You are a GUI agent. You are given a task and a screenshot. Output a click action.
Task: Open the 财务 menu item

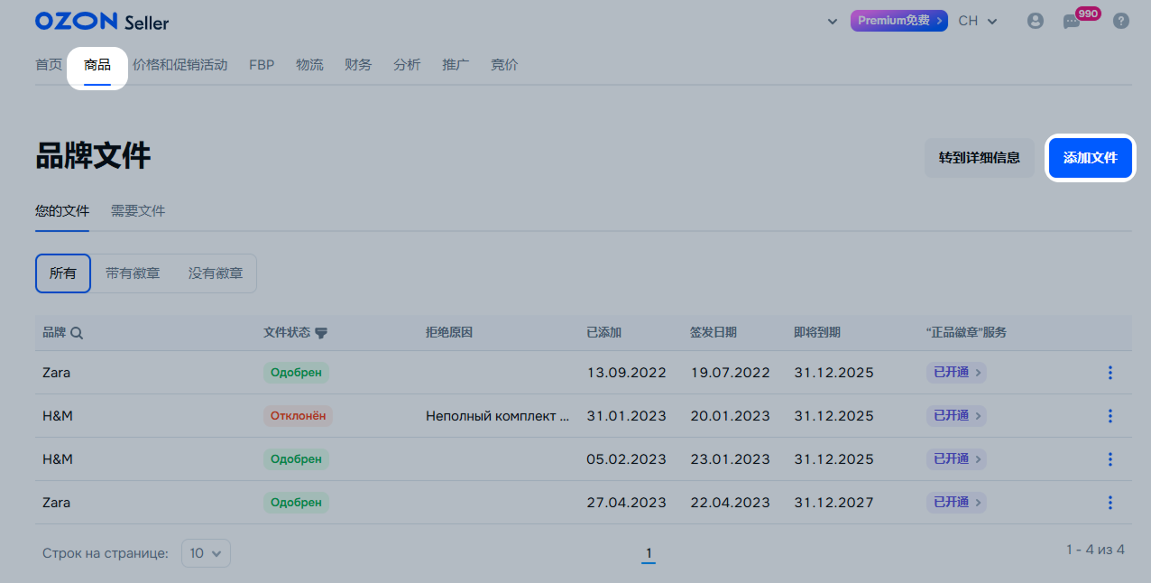(x=358, y=65)
